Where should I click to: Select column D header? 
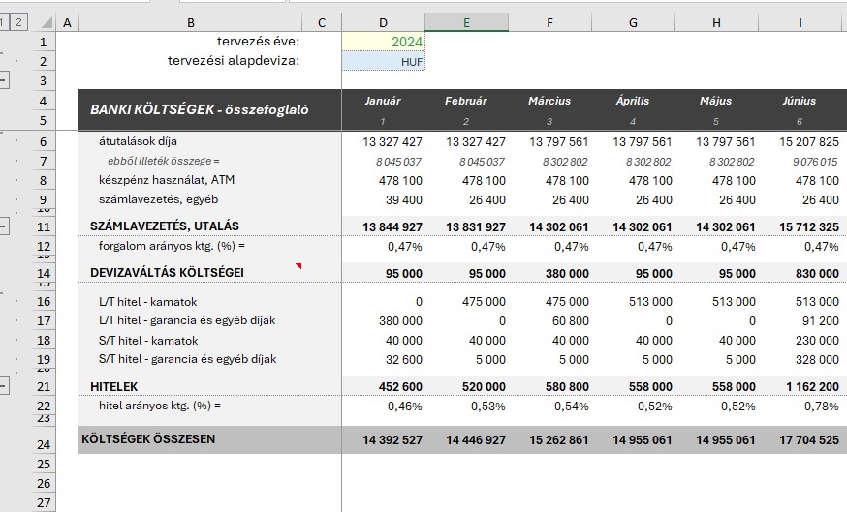[383, 22]
